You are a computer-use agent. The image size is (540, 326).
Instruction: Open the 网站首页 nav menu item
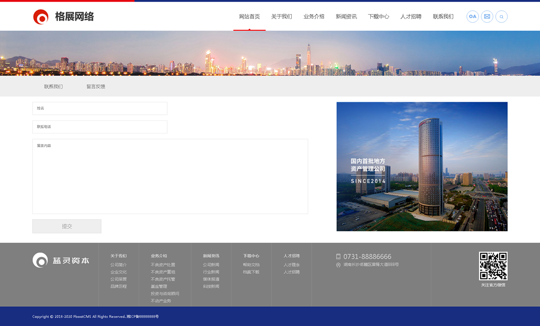(x=249, y=17)
